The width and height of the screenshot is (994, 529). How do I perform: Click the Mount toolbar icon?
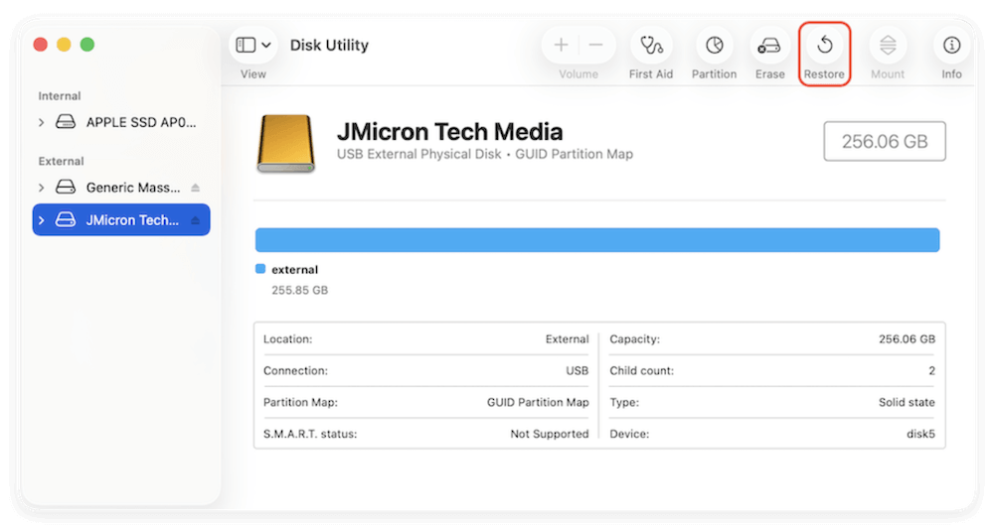coord(888,45)
